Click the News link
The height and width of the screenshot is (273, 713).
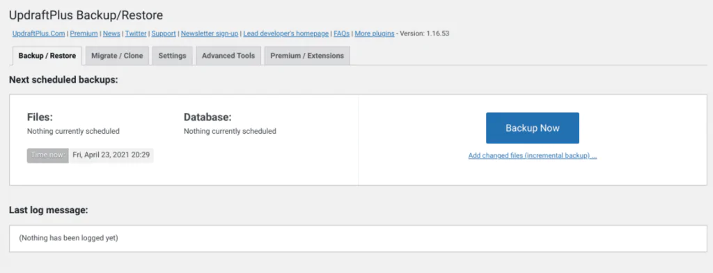111,33
